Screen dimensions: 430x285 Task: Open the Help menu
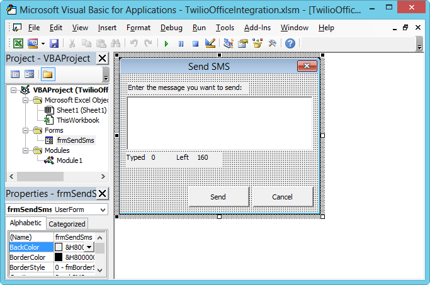point(326,28)
